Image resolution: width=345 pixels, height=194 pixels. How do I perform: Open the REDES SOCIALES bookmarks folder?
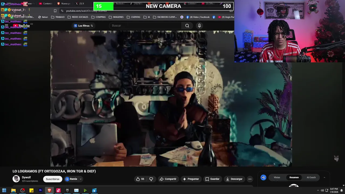point(78,17)
